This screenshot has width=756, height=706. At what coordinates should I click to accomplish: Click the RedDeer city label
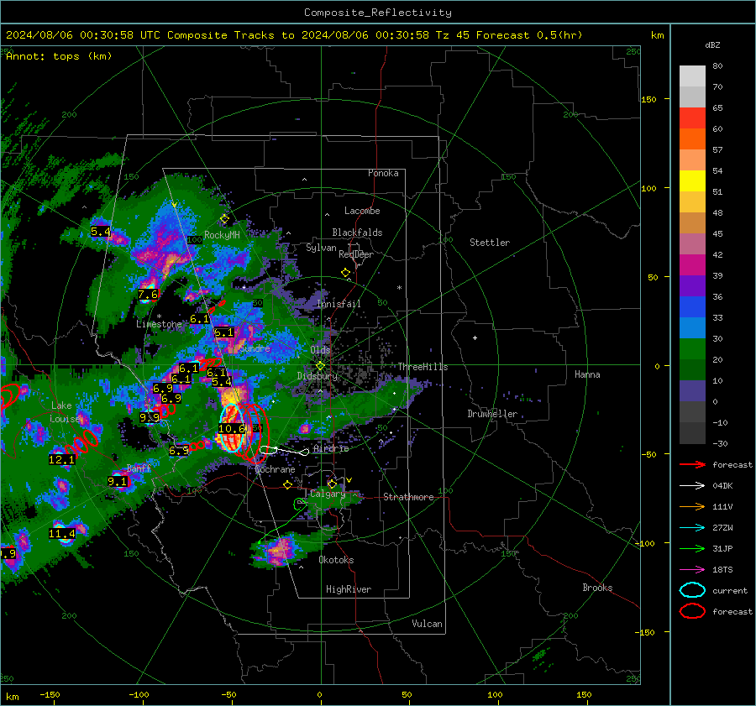356,254
